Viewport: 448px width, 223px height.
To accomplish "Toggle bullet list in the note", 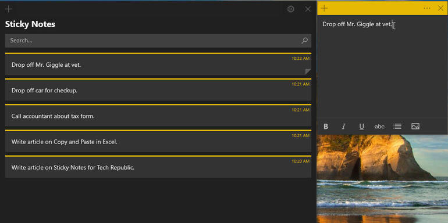I will [x=397, y=126].
